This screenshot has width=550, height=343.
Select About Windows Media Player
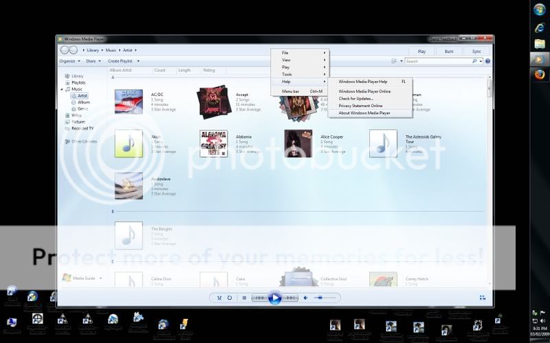tap(370, 113)
